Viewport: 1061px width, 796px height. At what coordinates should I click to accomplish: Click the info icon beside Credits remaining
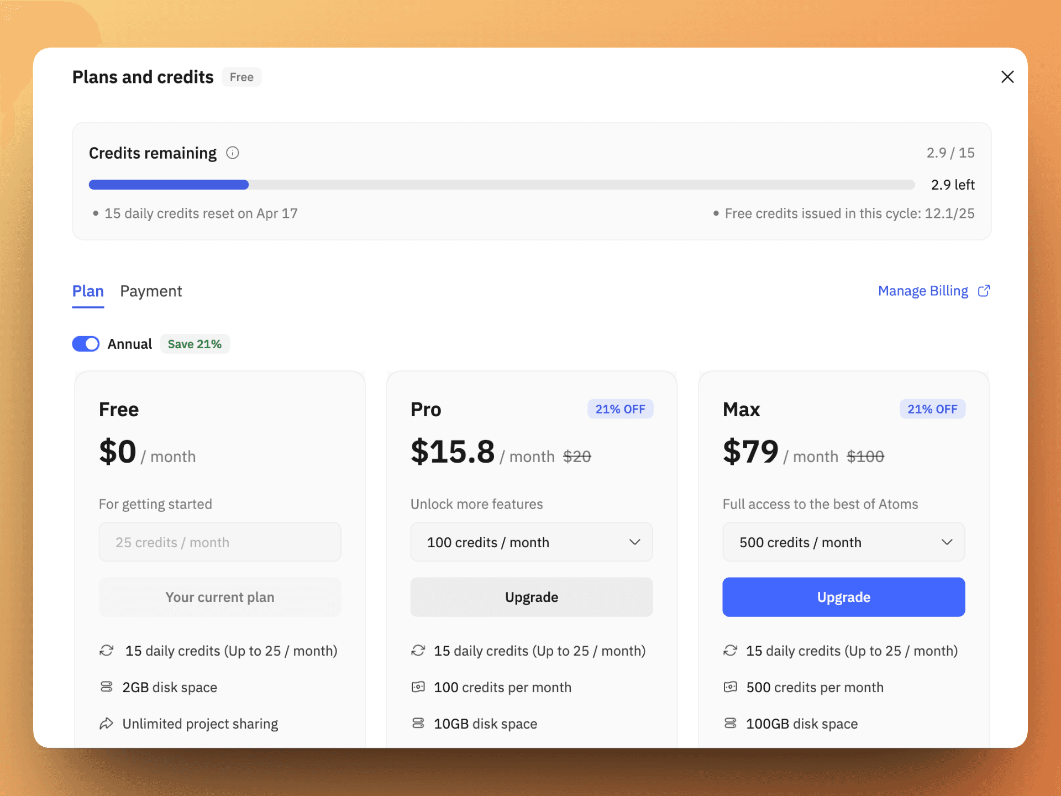click(x=233, y=153)
